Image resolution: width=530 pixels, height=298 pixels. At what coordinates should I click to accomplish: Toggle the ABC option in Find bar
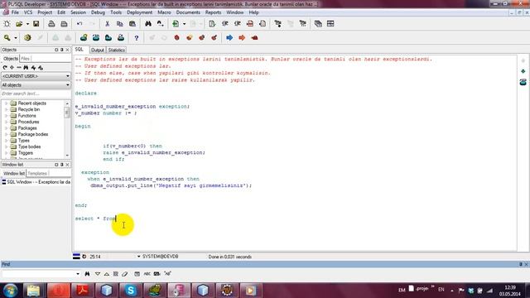pos(147,274)
